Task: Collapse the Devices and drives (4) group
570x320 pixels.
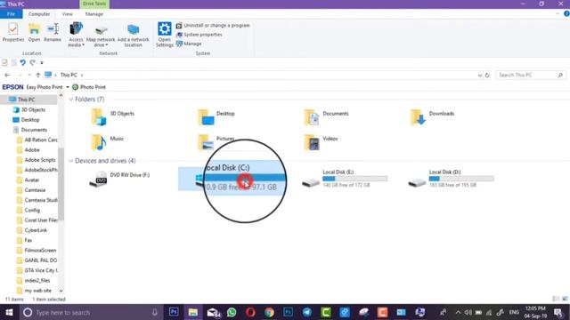Action: [71, 161]
